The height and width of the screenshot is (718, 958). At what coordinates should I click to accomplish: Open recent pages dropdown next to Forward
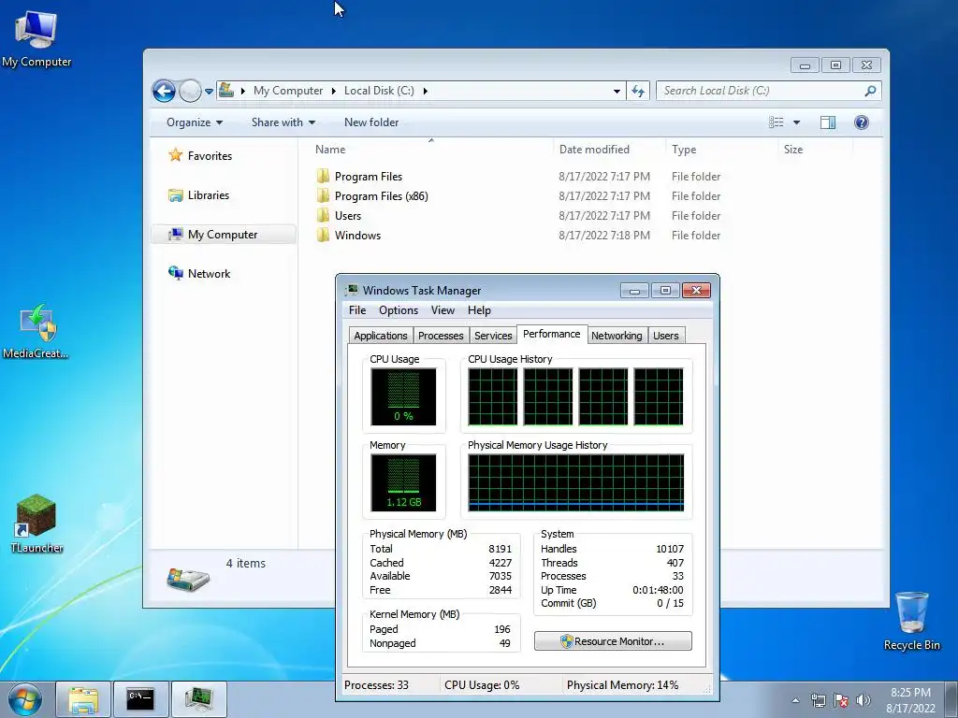click(x=209, y=92)
